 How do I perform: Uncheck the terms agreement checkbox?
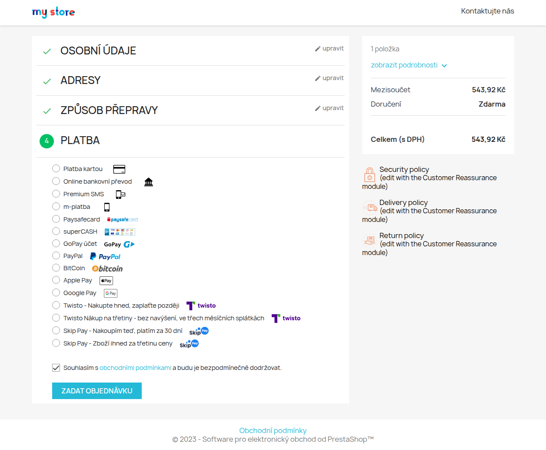click(56, 368)
